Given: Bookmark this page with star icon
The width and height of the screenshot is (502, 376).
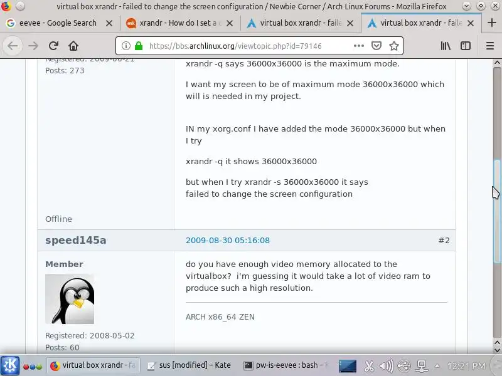Looking at the screenshot, I should click(x=394, y=46).
